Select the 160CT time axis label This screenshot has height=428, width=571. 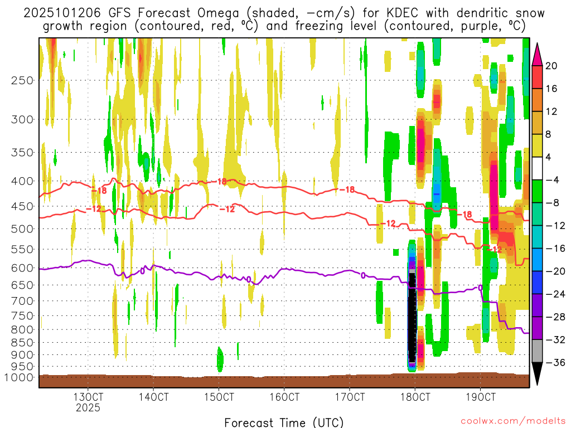pyautogui.click(x=284, y=397)
